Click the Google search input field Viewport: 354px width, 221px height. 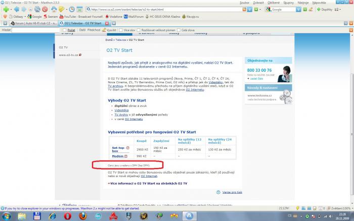pyautogui.click(x=283, y=10)
